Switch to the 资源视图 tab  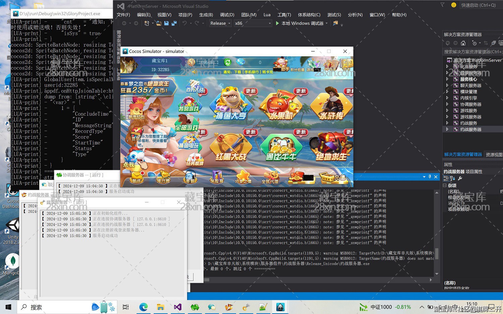click(494, 154)
